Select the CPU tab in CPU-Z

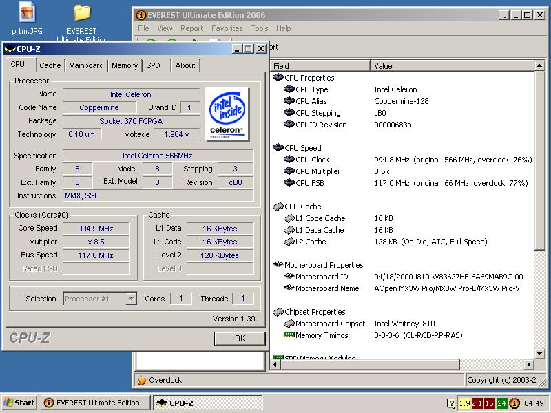click(18, 64)
